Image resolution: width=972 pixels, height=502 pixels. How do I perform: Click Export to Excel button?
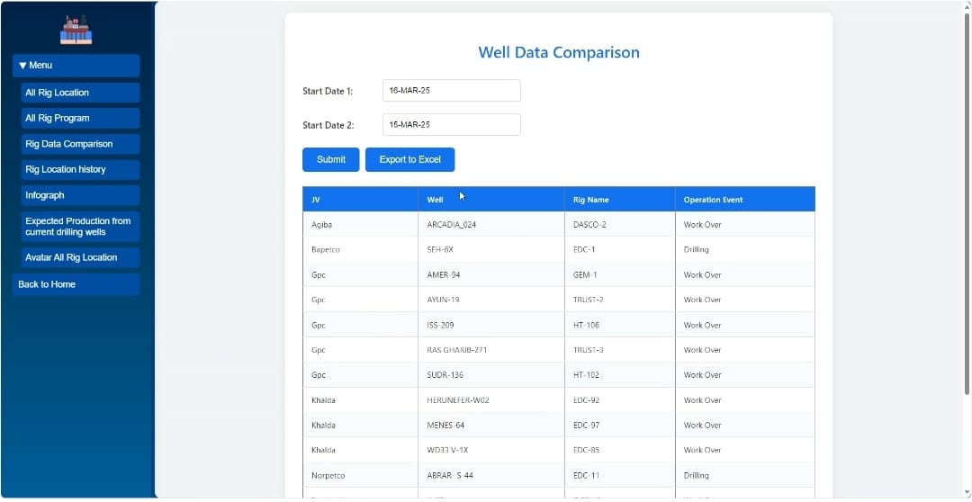click(409, 160)
